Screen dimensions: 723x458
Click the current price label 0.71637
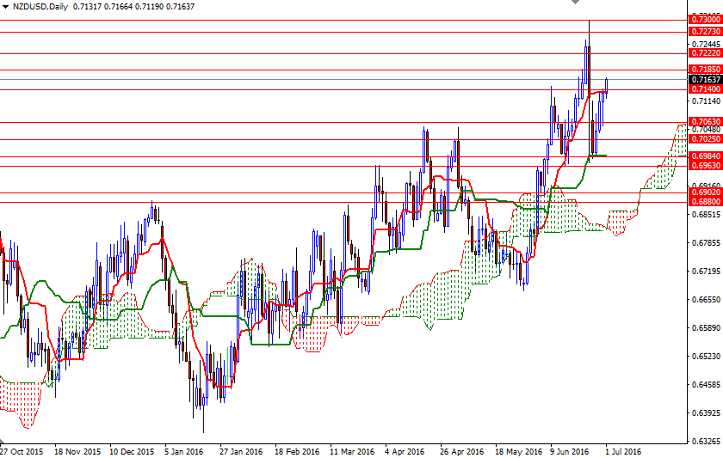[705, 80]
